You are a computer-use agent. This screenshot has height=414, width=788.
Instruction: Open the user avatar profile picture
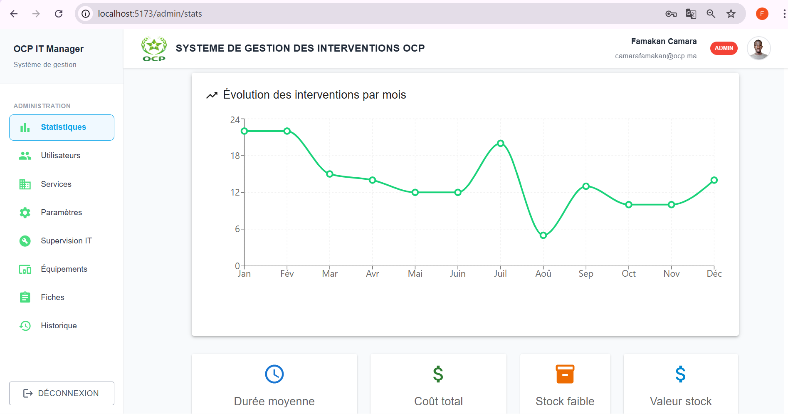point(758,48)
